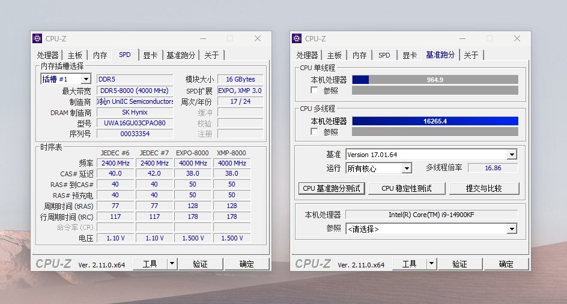The image size is (567, 304).
Task: Click the XMP-8000 tRC value 178
Action: (232, 216)
